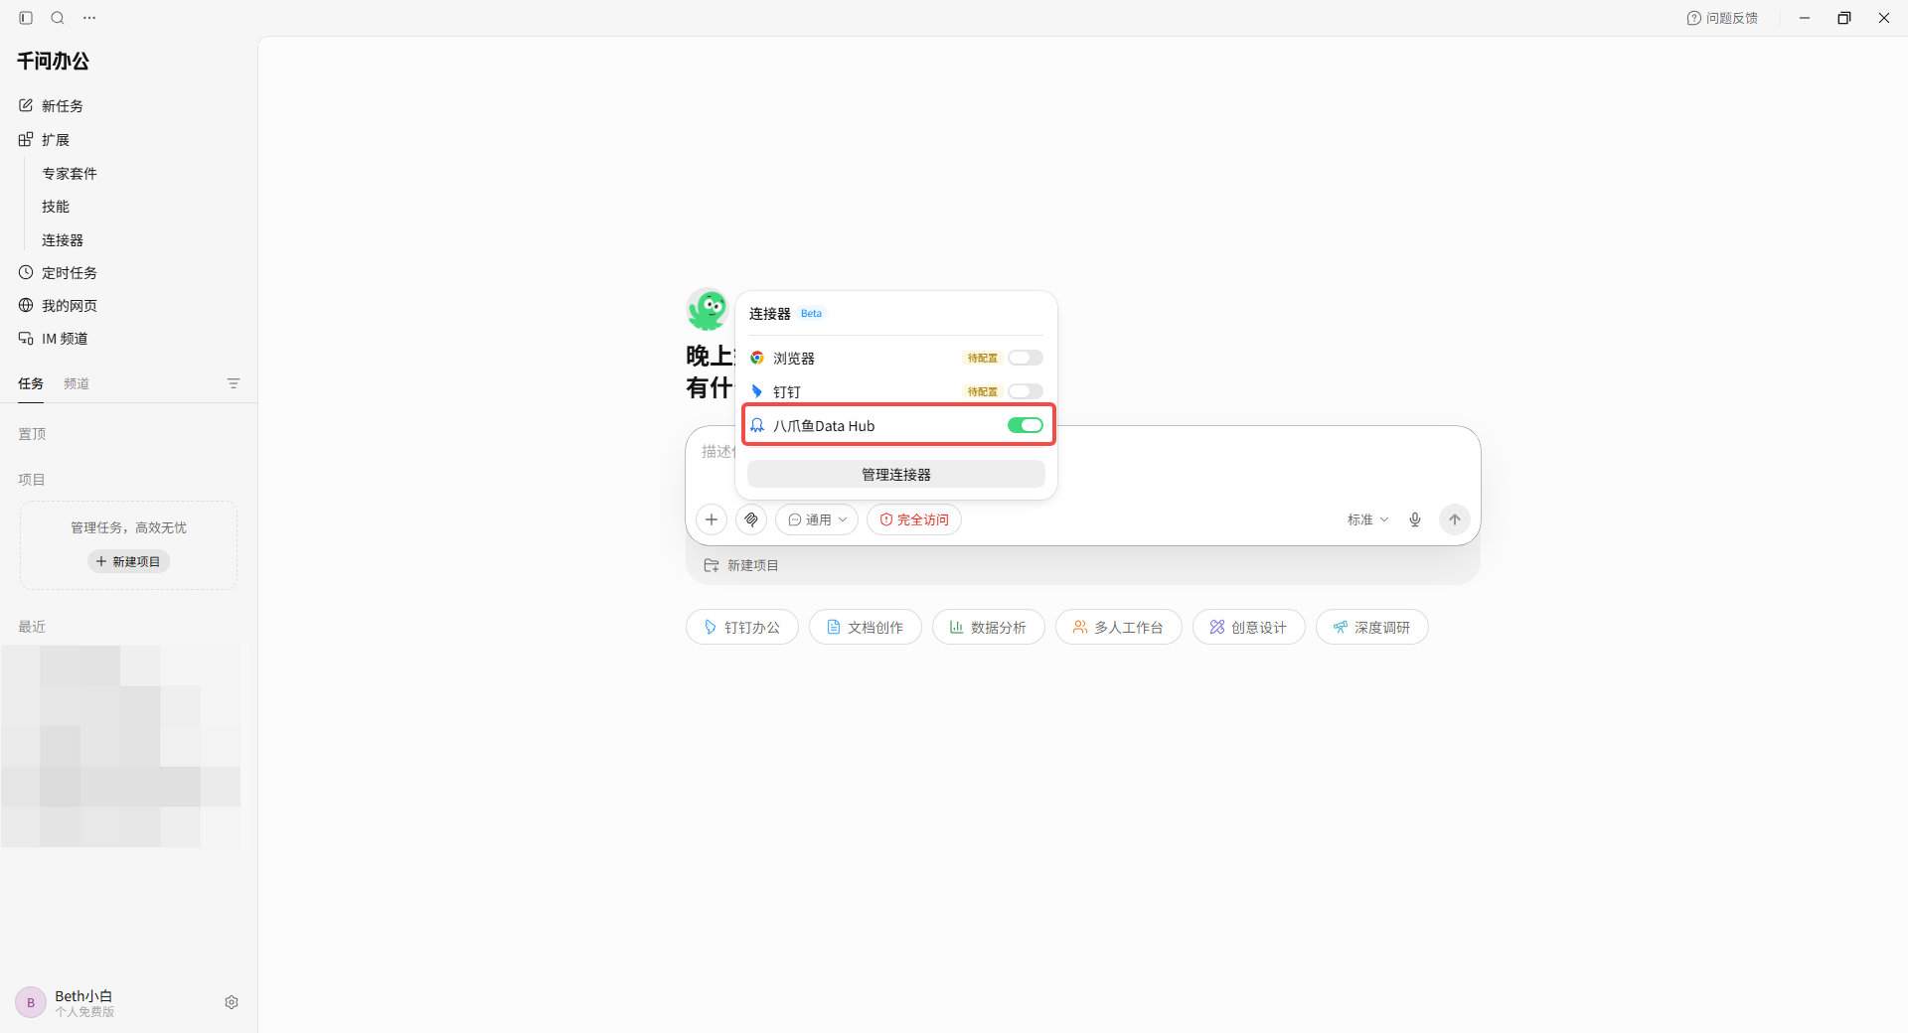
Task: Click the 八爪鱼Data Hub connector label
Action: point(824,425)
